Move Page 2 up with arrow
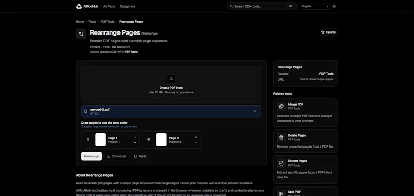Viewport: 414px width, 196px height. (196, 137)
